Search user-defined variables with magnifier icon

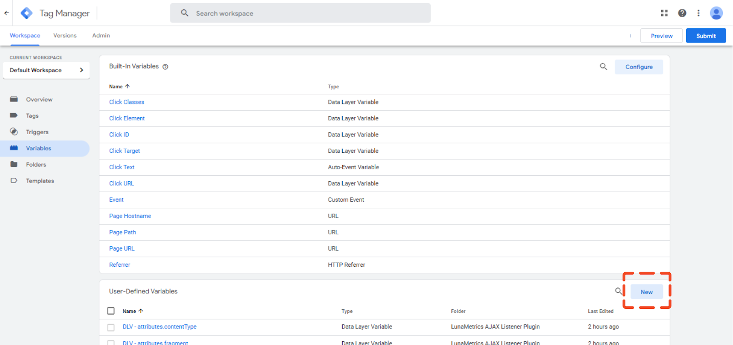[x=618, y=291]
